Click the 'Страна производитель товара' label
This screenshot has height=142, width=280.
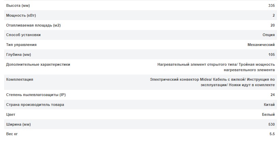click(35, 105)
